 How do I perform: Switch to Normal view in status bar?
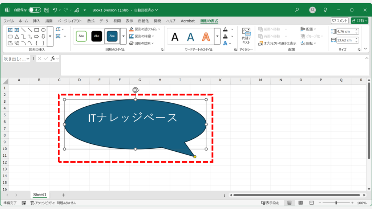290,203
